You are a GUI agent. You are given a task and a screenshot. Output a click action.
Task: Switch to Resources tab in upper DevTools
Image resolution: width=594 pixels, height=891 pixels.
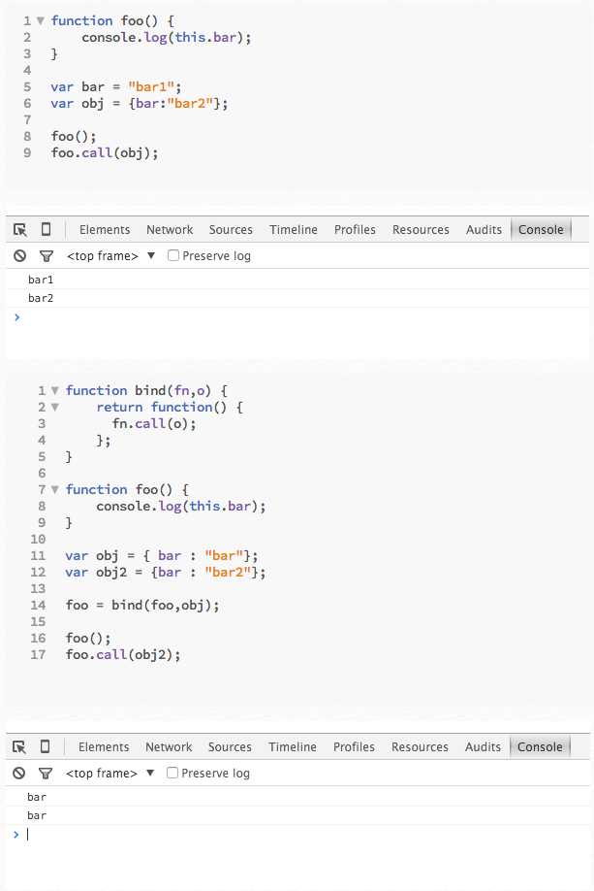(x=421, y=230)
